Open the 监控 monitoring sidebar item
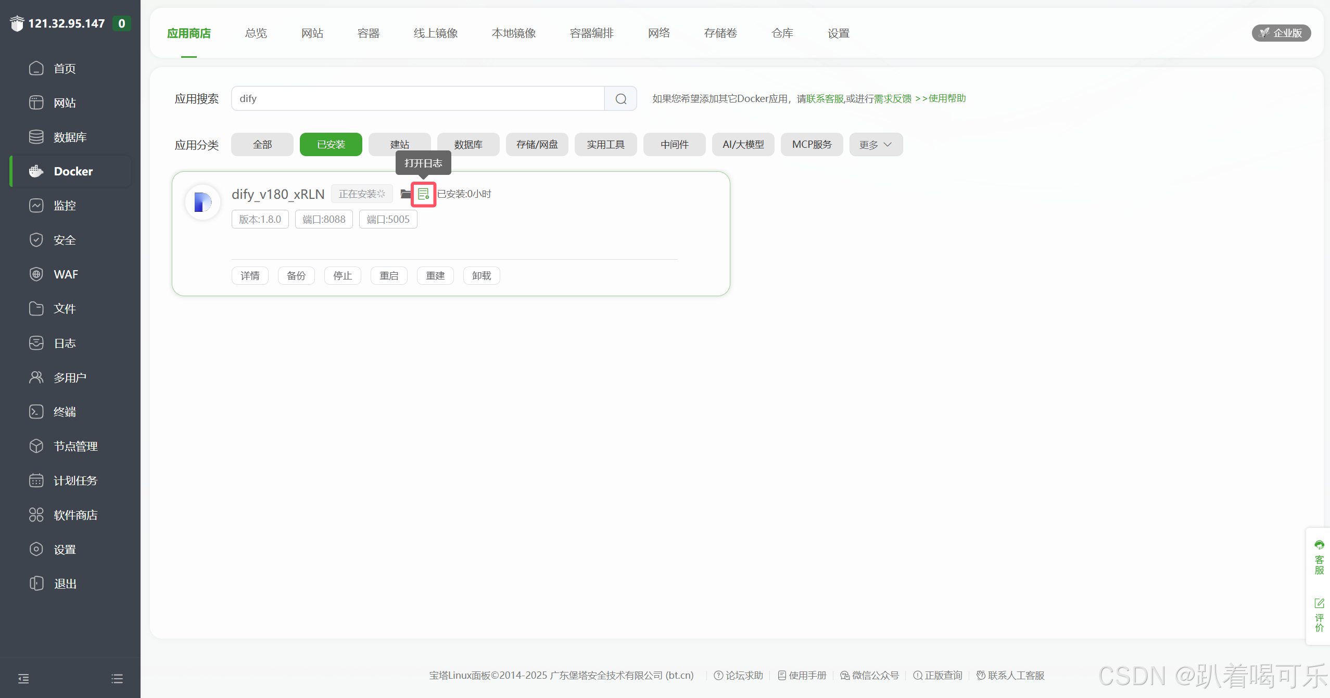 tap(65, 206)
